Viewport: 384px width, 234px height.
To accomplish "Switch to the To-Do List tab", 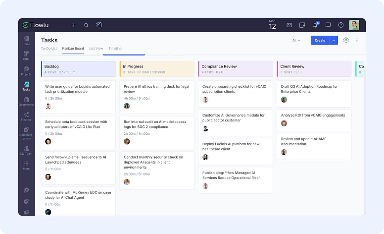I will [x=49, y=49].
